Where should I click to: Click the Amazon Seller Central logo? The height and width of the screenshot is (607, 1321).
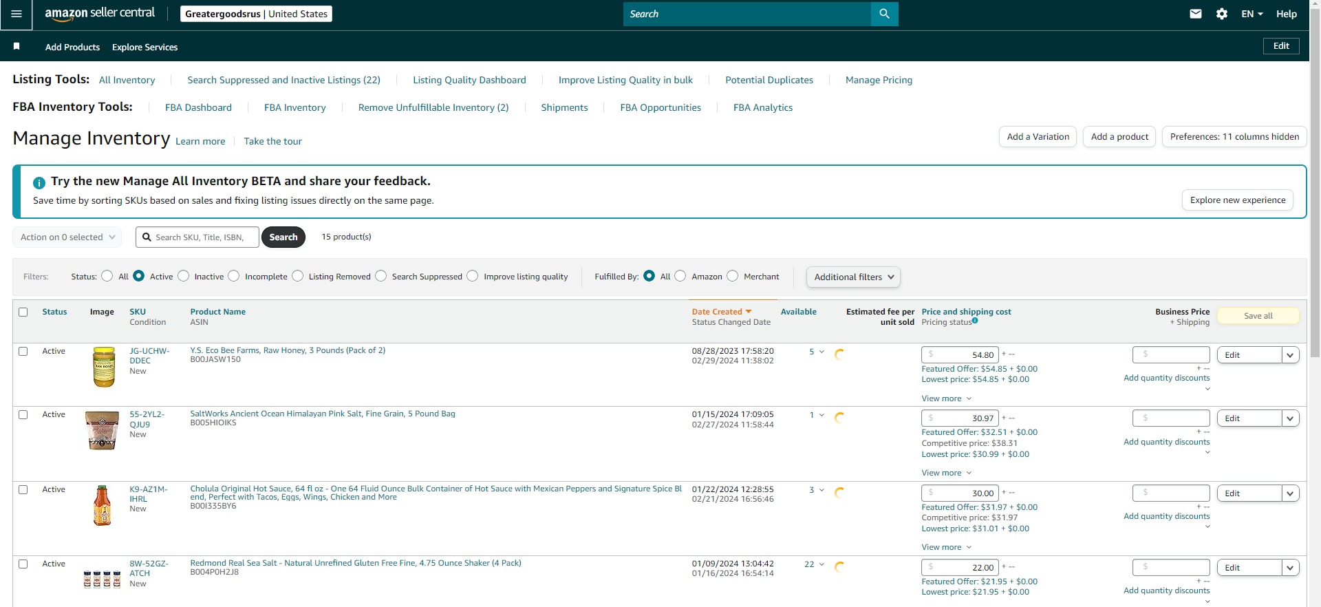[100, 14]
